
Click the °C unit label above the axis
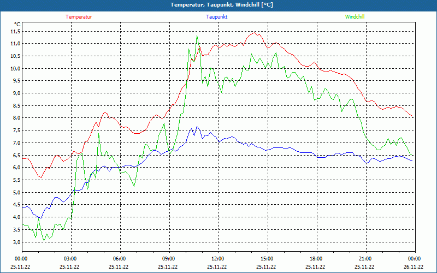pyautogui.click(x=17, y=24)
